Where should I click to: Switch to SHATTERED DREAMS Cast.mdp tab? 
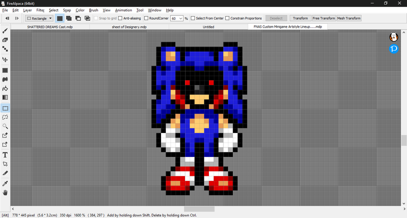(x=50, y=27)
